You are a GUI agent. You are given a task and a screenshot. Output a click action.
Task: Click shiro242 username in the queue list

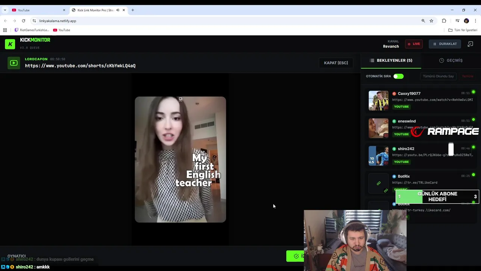(406, 149)
